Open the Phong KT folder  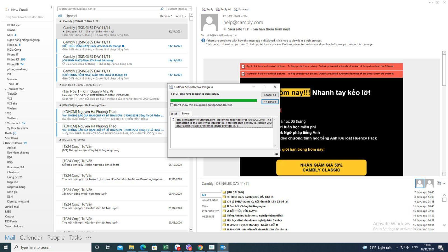pyautogui.click(x=16, y=59)
